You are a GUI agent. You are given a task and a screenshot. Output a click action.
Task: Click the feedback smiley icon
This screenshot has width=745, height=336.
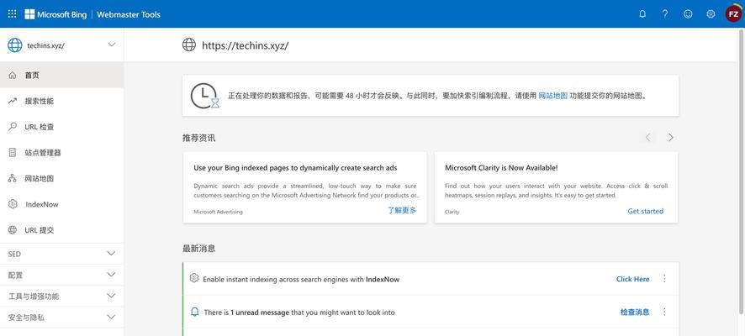coord(688,14)
